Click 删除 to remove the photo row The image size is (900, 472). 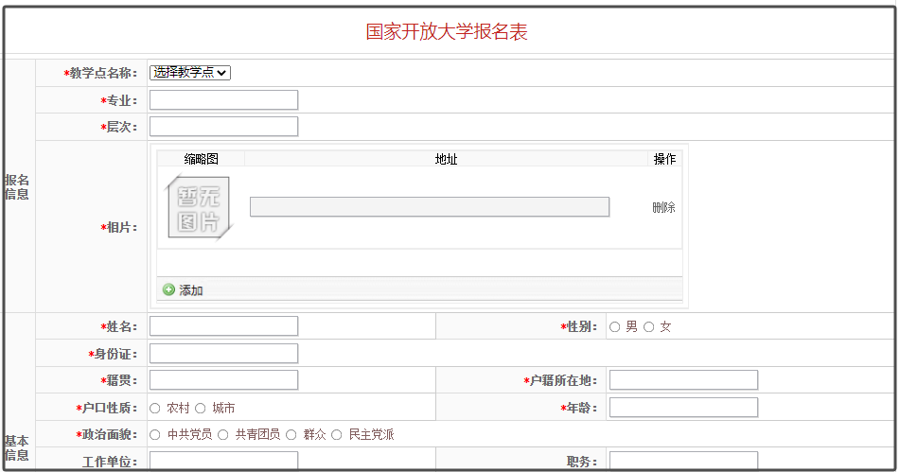point(663,207)
